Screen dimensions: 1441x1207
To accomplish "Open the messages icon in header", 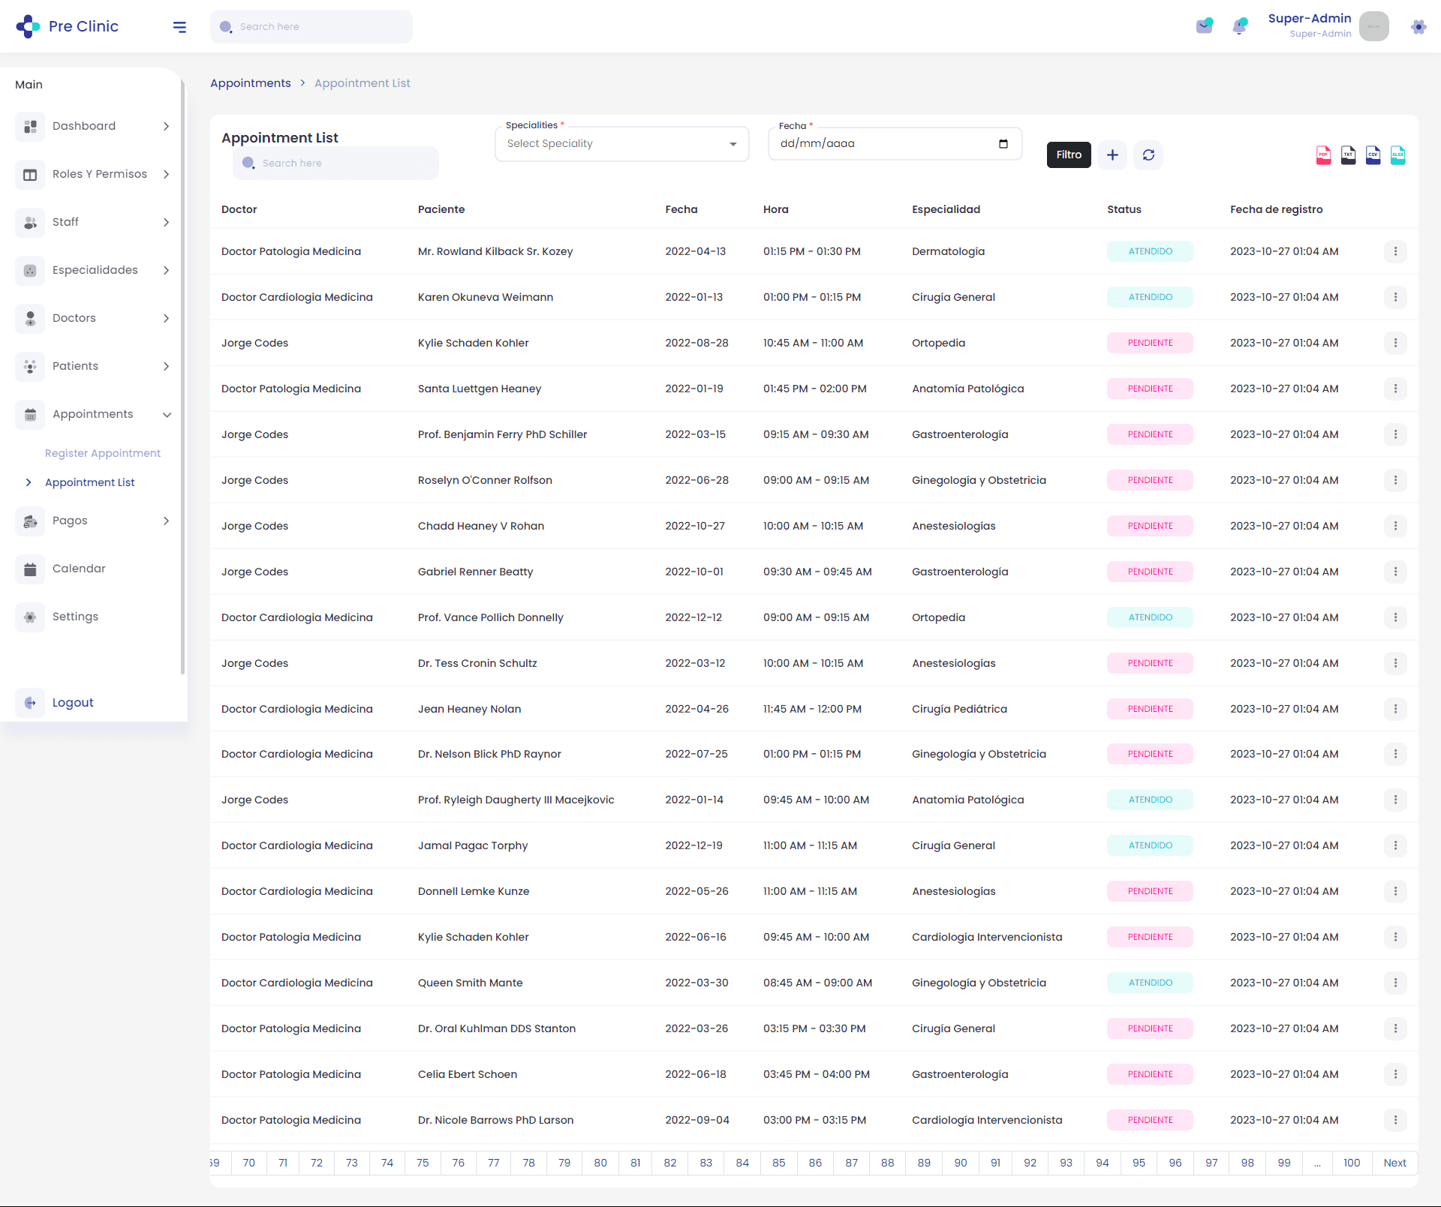I will click(1204, 26).
